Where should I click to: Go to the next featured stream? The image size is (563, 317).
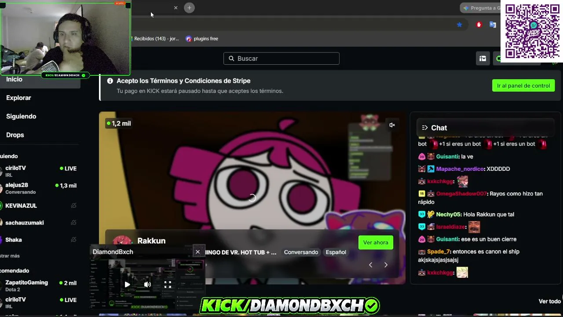[386, 265]
